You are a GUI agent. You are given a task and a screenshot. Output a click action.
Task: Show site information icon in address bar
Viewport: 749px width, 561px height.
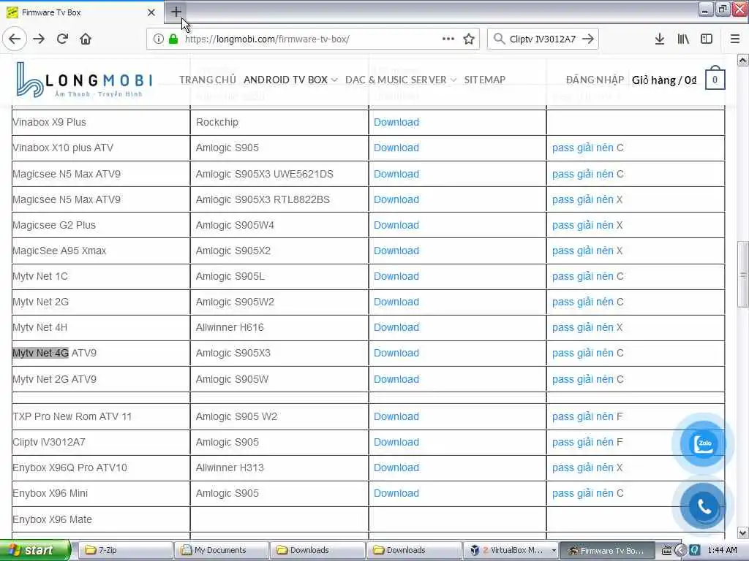point(158,39)
